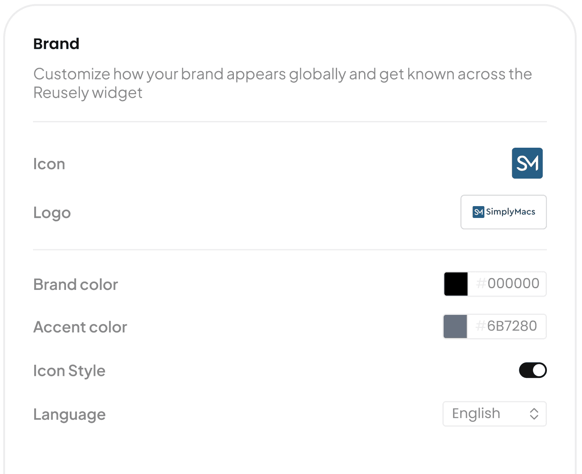The image size is (582, 474).
Task: Open the black Brand color swatch
Action: pyautogui.click(x=456, y=284)
